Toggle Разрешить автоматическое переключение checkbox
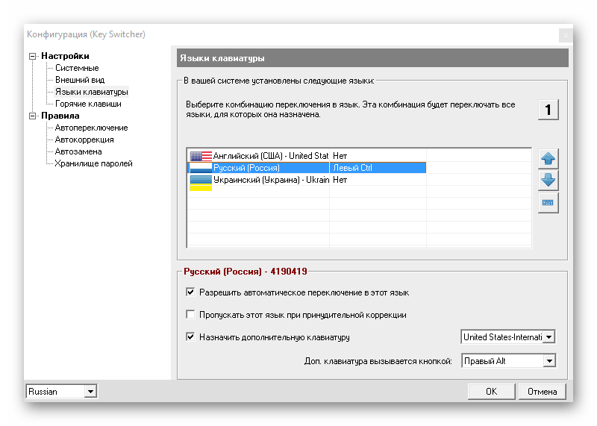 (x=190, y=292)
